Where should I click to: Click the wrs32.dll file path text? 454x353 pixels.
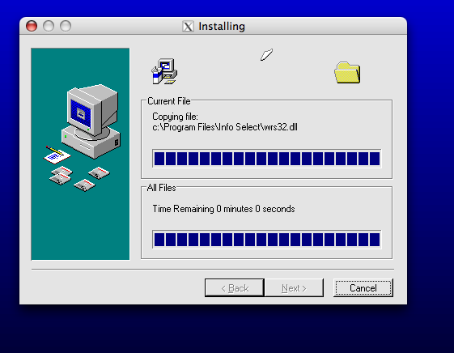(x=225, y=127)
